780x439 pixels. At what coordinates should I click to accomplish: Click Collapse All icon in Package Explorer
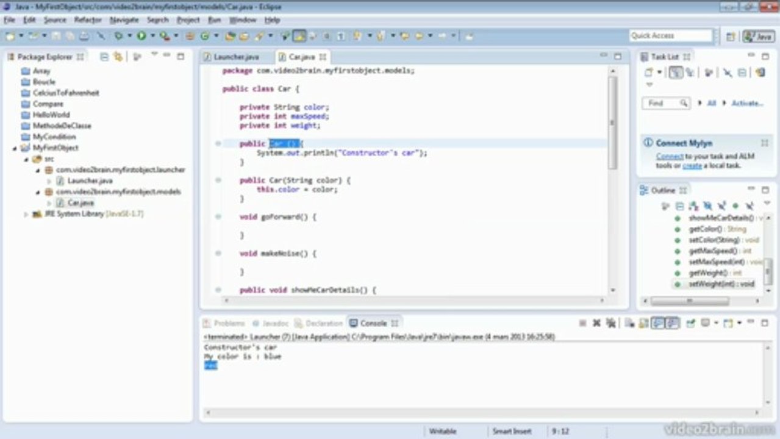(x=104, y=57)
